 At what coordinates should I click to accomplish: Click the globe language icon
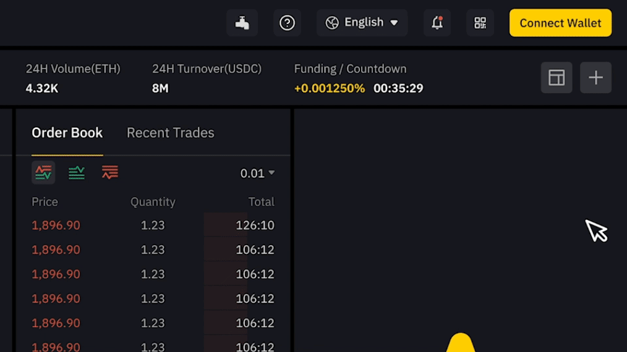332,23
